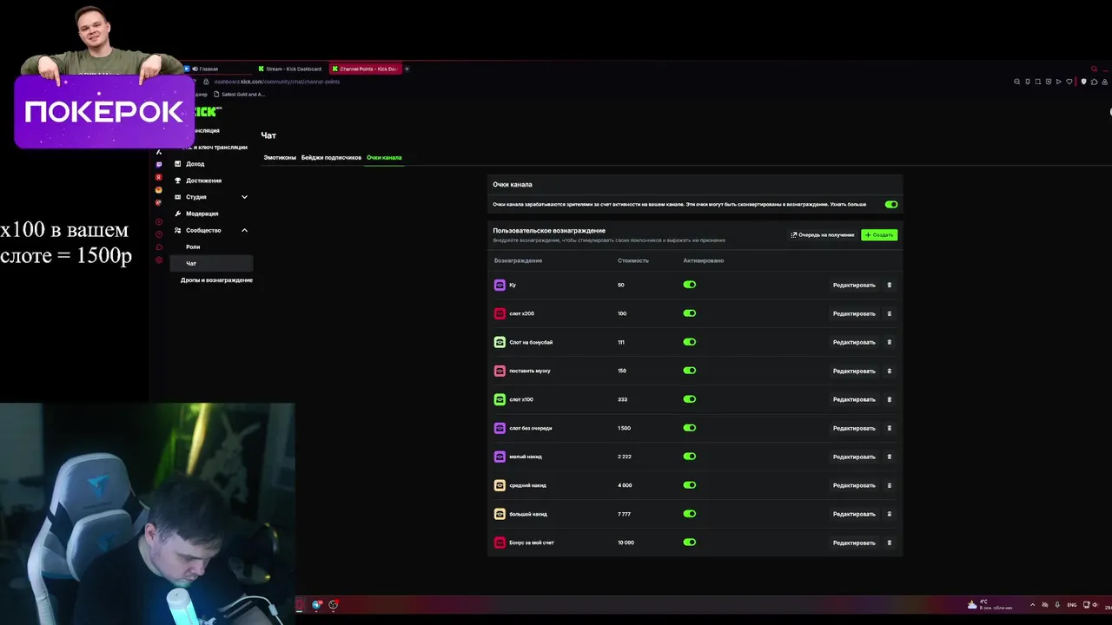Expand the Студия sidebar section chevron
The image size is (1112, 625).
click(x=244, y=197)
